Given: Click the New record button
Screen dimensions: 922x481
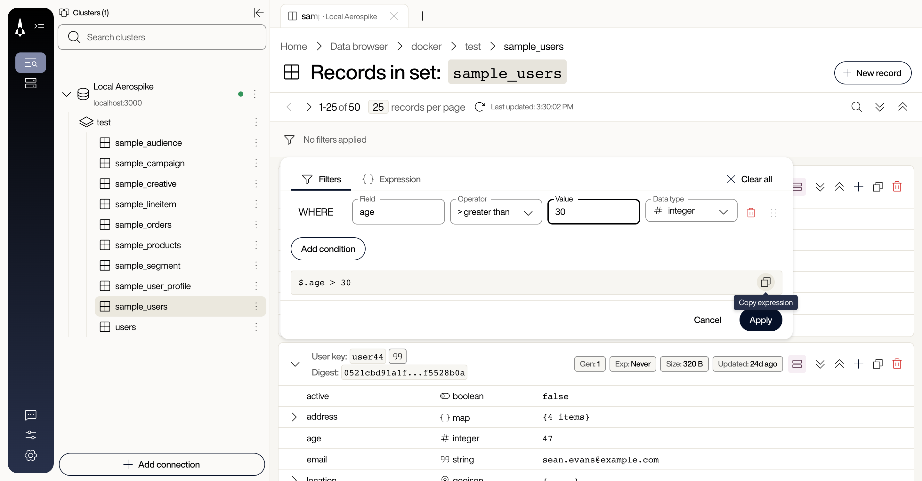Looking at the screenshot, I should 872,73.
